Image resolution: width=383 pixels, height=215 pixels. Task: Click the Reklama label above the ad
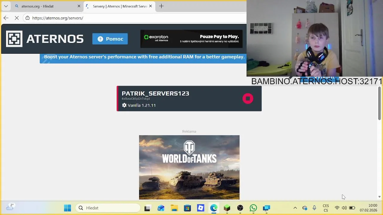pyautogui.click(x=189, y=131)
